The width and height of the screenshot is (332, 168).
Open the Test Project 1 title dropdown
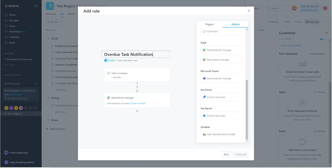tap(80, 6)
